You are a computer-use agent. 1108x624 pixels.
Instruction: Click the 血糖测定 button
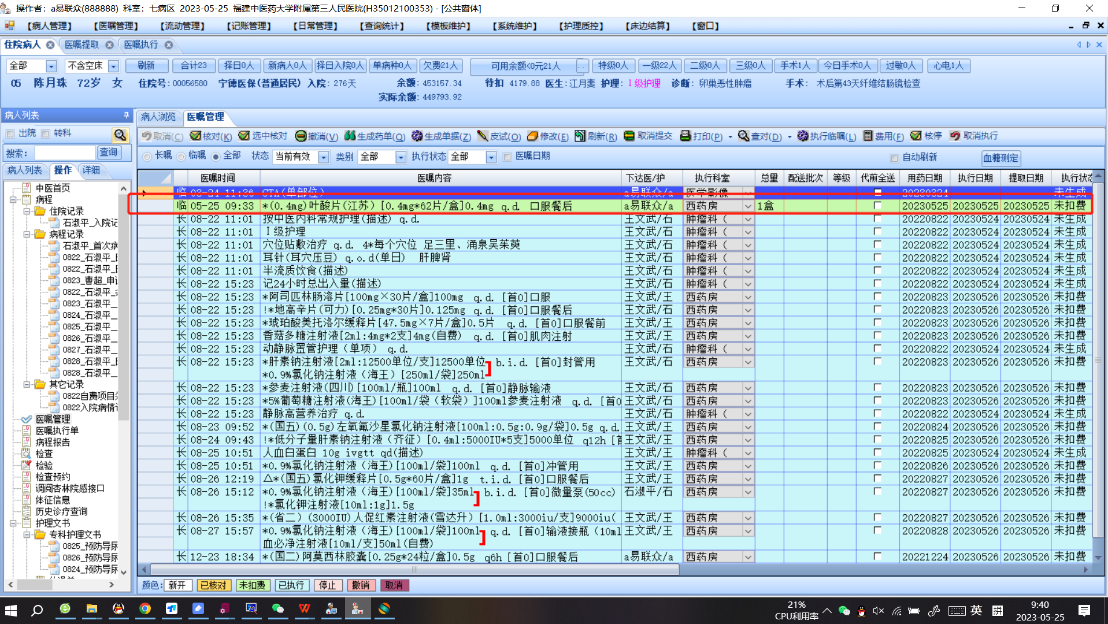pos(1000,158)
